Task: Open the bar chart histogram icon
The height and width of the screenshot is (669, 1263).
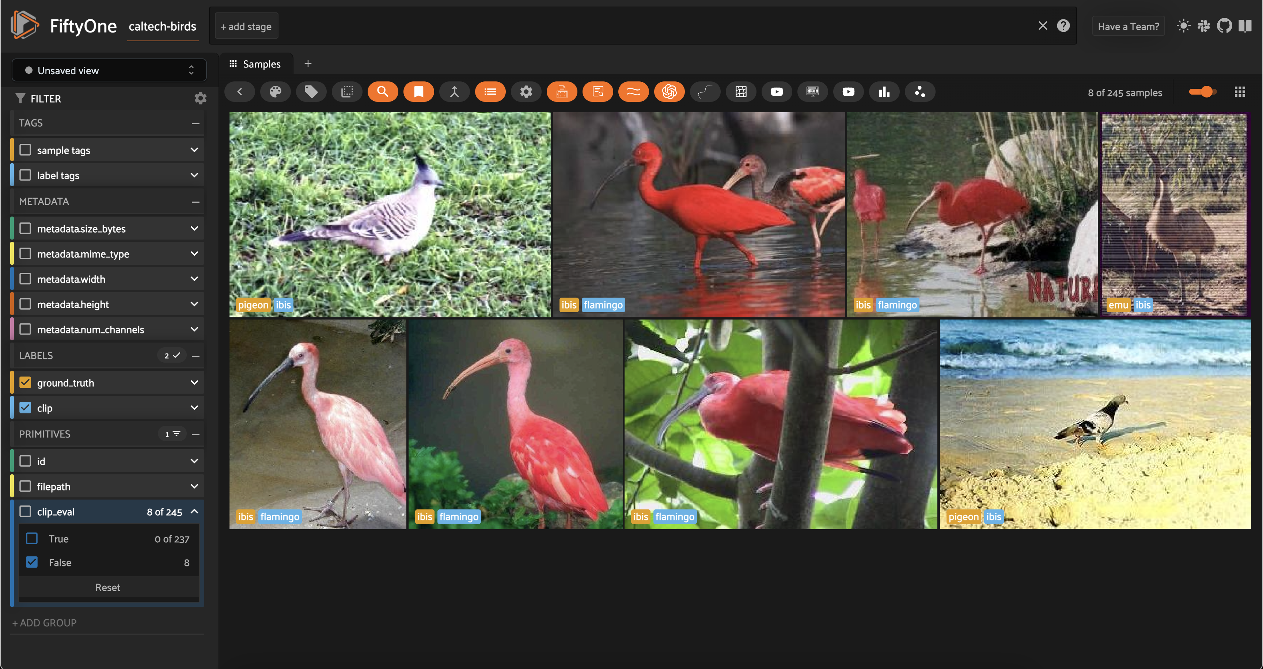Action: [884, 92]
